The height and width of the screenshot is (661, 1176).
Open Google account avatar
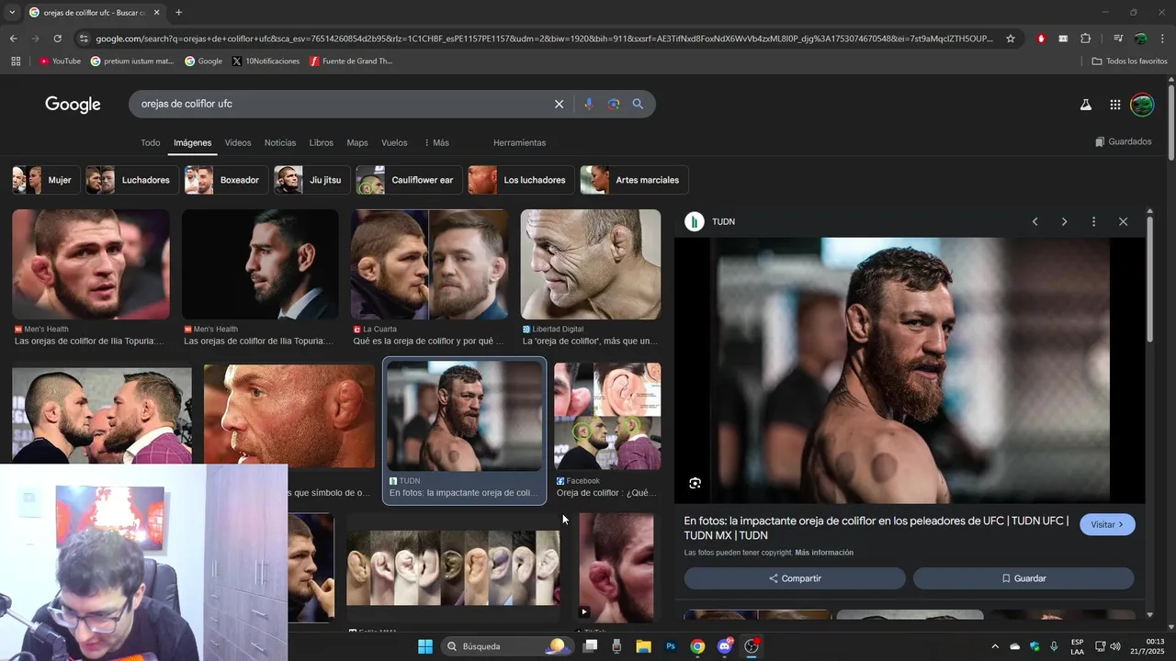(x=1142, y=105)
